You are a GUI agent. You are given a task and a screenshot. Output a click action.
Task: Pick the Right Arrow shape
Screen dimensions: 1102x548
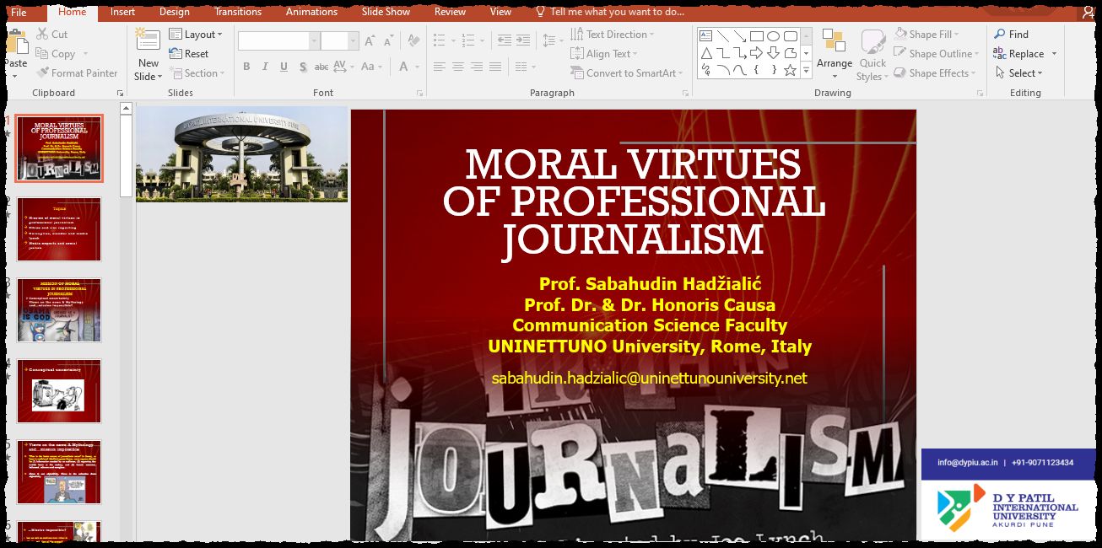click(756, 53)
